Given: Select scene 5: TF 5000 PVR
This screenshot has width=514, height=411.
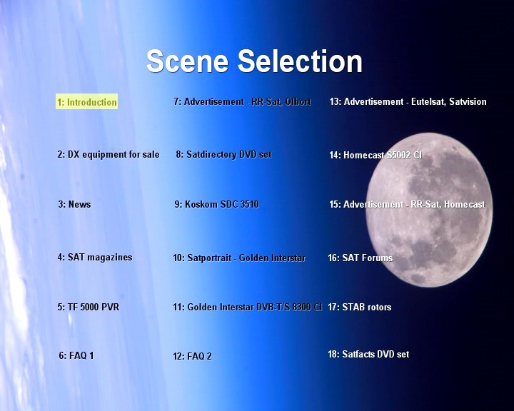Looking at the screenshot, I should (89, 307).
